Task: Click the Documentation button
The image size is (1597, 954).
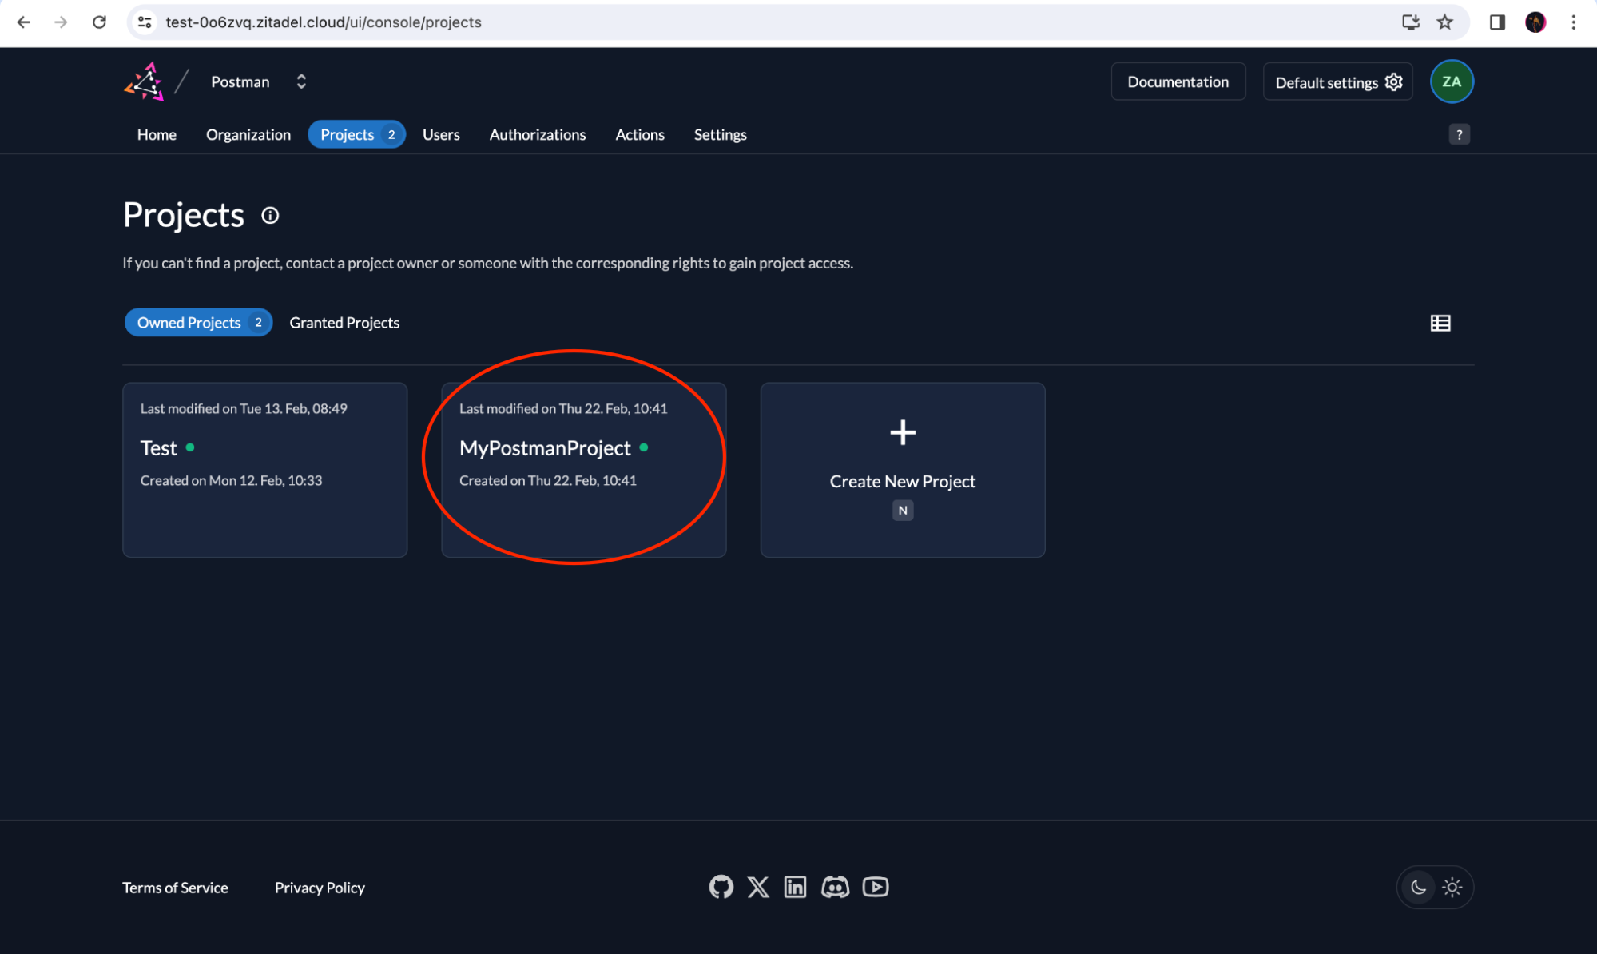Action: tap(1178, 81)
